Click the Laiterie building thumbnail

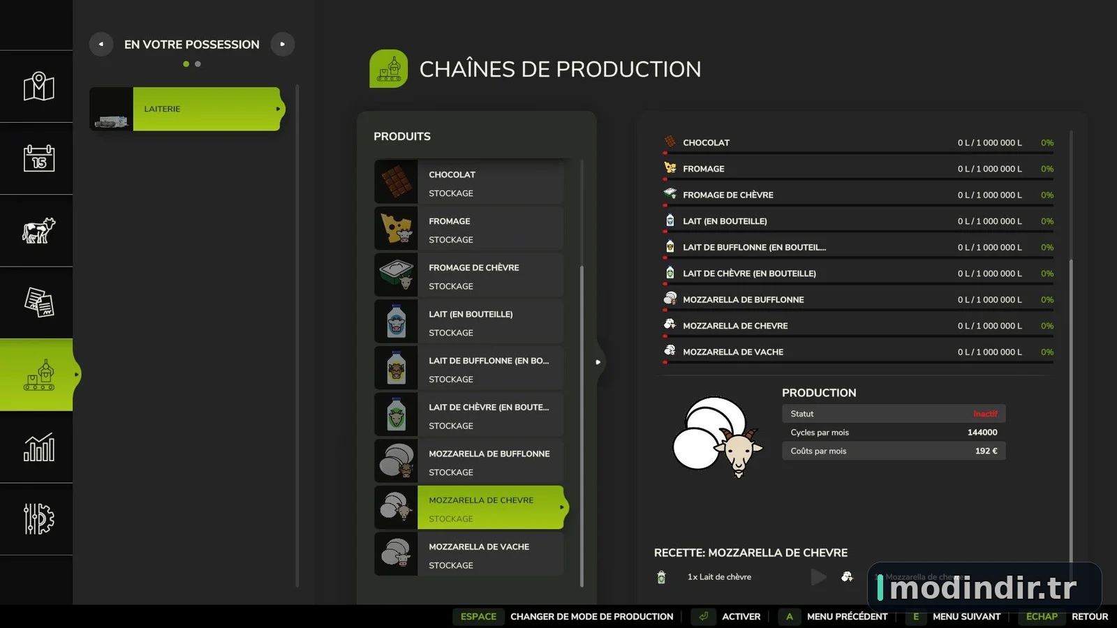[111, 109]
